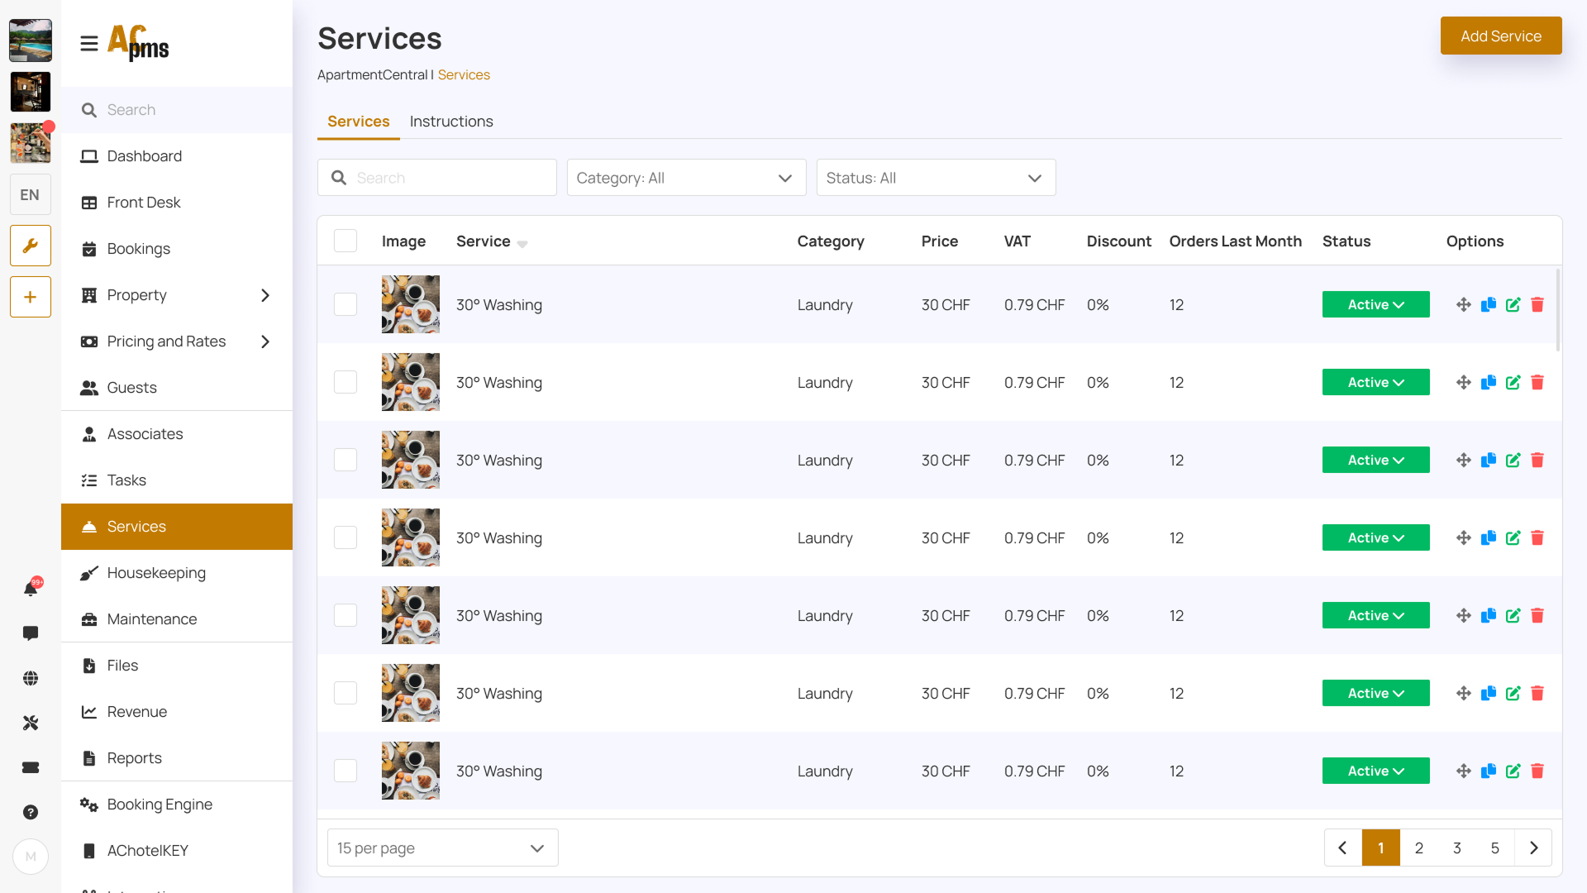Check the last visible service row checkbox
The image size is (1587, 893).
pyautogui.click(x=346, y=771)
